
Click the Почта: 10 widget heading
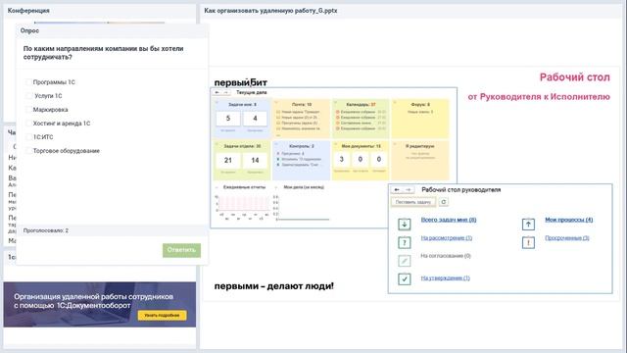click(x=302, y=105)
